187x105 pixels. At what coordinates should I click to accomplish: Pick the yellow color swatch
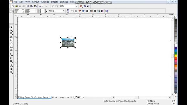176,56
